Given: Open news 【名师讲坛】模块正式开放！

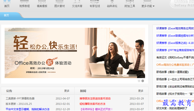Looking at the screenshot, I should pos(96,109).
